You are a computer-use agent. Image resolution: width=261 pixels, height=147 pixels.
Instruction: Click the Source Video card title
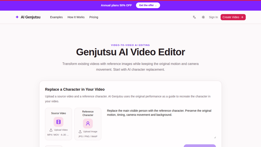(x=58, y=113)
